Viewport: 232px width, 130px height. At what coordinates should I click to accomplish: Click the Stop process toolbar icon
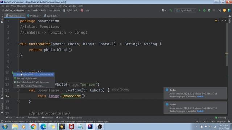214,10
